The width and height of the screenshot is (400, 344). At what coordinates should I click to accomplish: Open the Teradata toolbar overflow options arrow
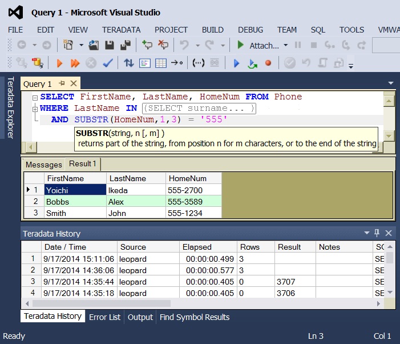click(351, 66)
